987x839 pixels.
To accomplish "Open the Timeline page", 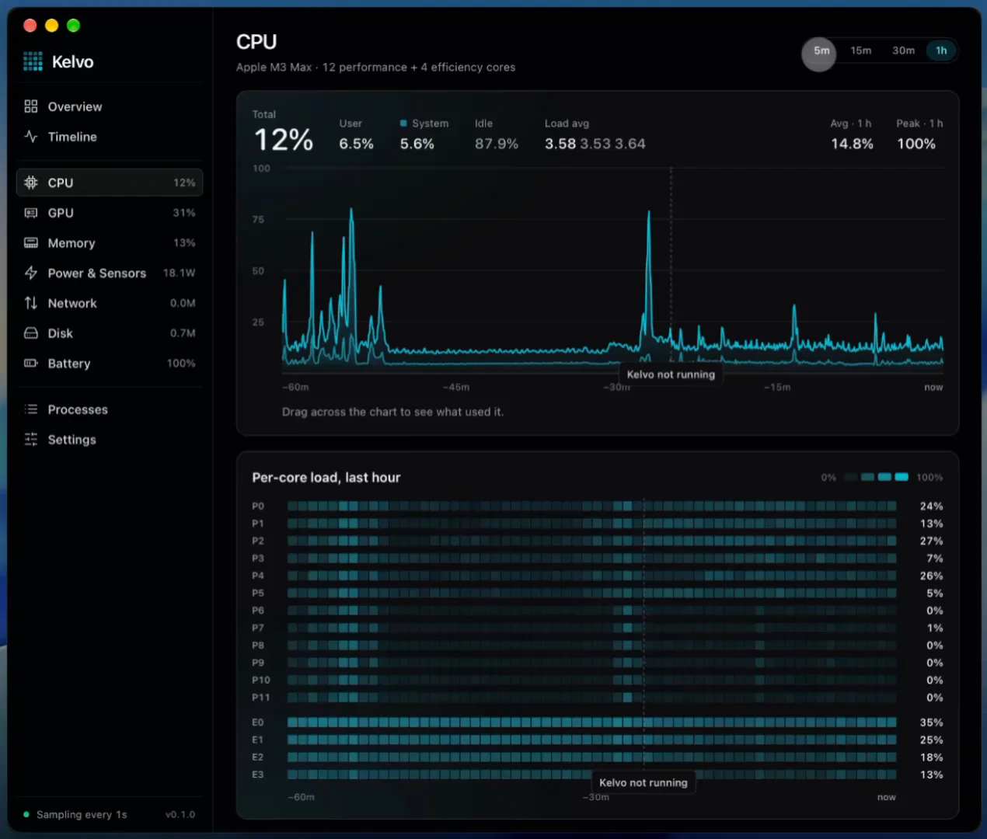I will coord(109,137).
